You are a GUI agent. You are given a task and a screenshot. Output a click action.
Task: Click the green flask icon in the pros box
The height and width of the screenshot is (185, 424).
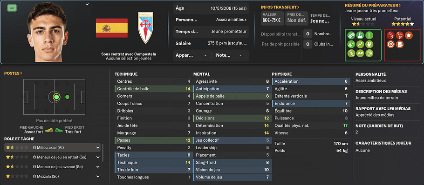click(x=360, y=35)
